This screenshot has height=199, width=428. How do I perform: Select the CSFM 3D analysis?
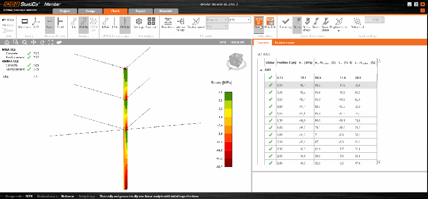[93, 24]
